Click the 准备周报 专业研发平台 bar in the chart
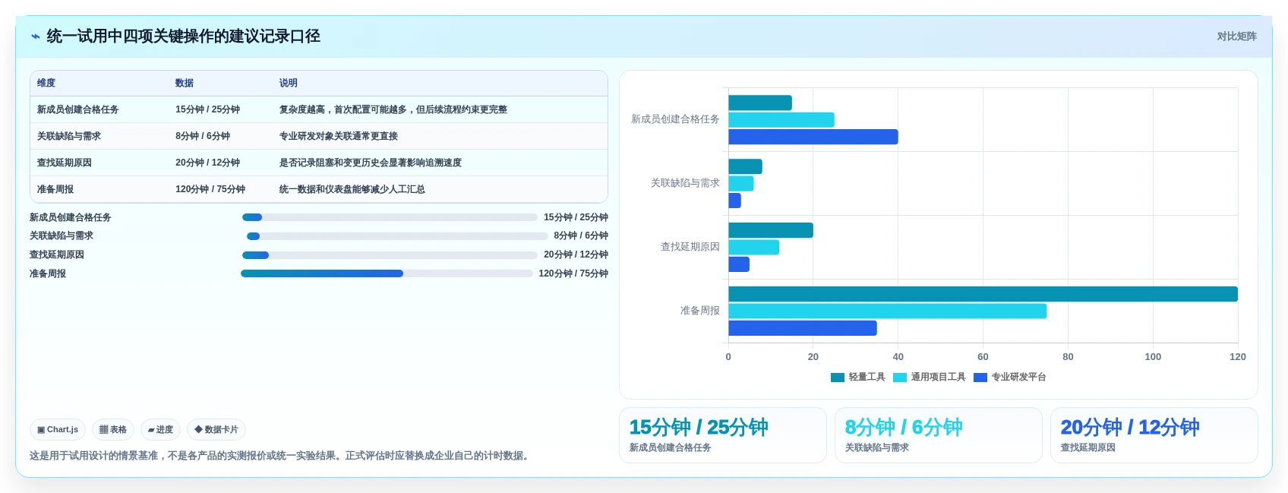The height and width of the screenshot is (493, 1288). (803, 328)
